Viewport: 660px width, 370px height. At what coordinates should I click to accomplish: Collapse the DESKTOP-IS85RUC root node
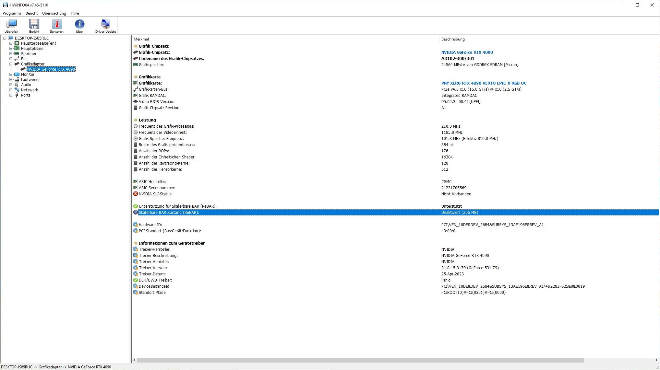point(5,38)
